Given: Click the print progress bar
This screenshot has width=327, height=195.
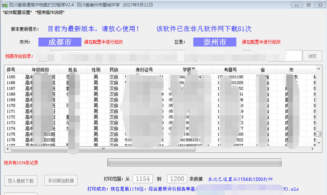Looking at the screenshot, I should [x=194, y=163].
